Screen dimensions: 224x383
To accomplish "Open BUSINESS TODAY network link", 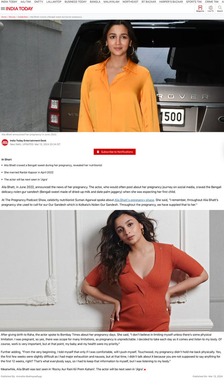I will point(75,2).
